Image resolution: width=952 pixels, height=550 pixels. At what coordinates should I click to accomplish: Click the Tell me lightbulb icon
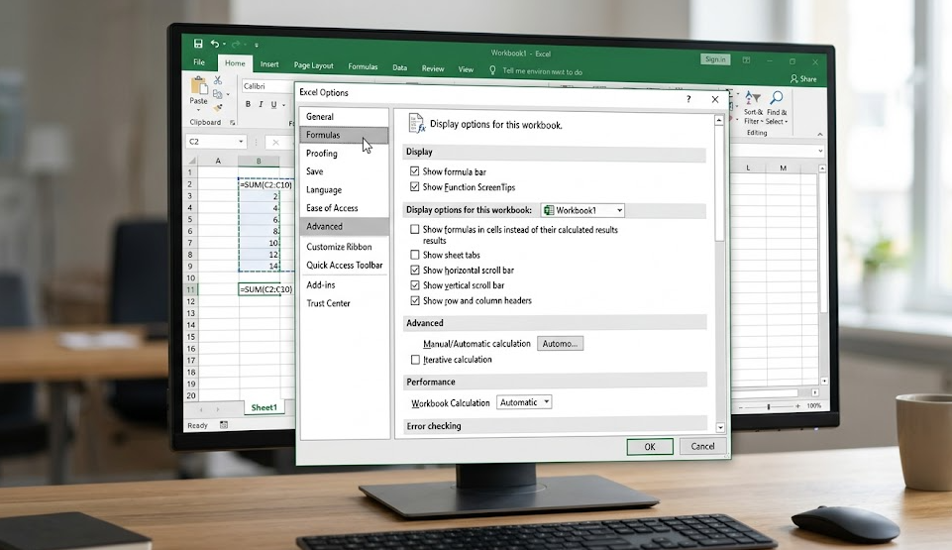pos(492,70)
